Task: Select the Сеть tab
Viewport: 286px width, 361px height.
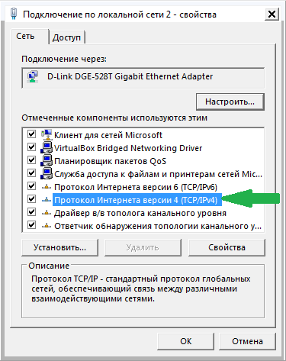Action: tap(25, 36)
